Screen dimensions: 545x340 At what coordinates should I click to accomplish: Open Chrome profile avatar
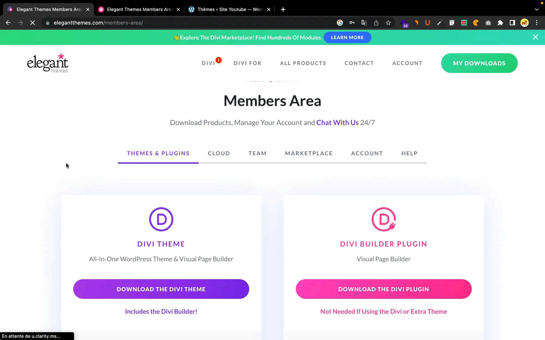[524, 23]
